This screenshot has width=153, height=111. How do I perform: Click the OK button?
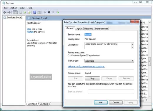coord(101,102)
